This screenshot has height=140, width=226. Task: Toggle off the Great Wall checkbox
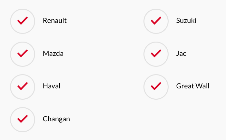click(156, 87)
